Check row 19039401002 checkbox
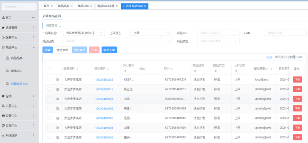 [x=49, y=108]
